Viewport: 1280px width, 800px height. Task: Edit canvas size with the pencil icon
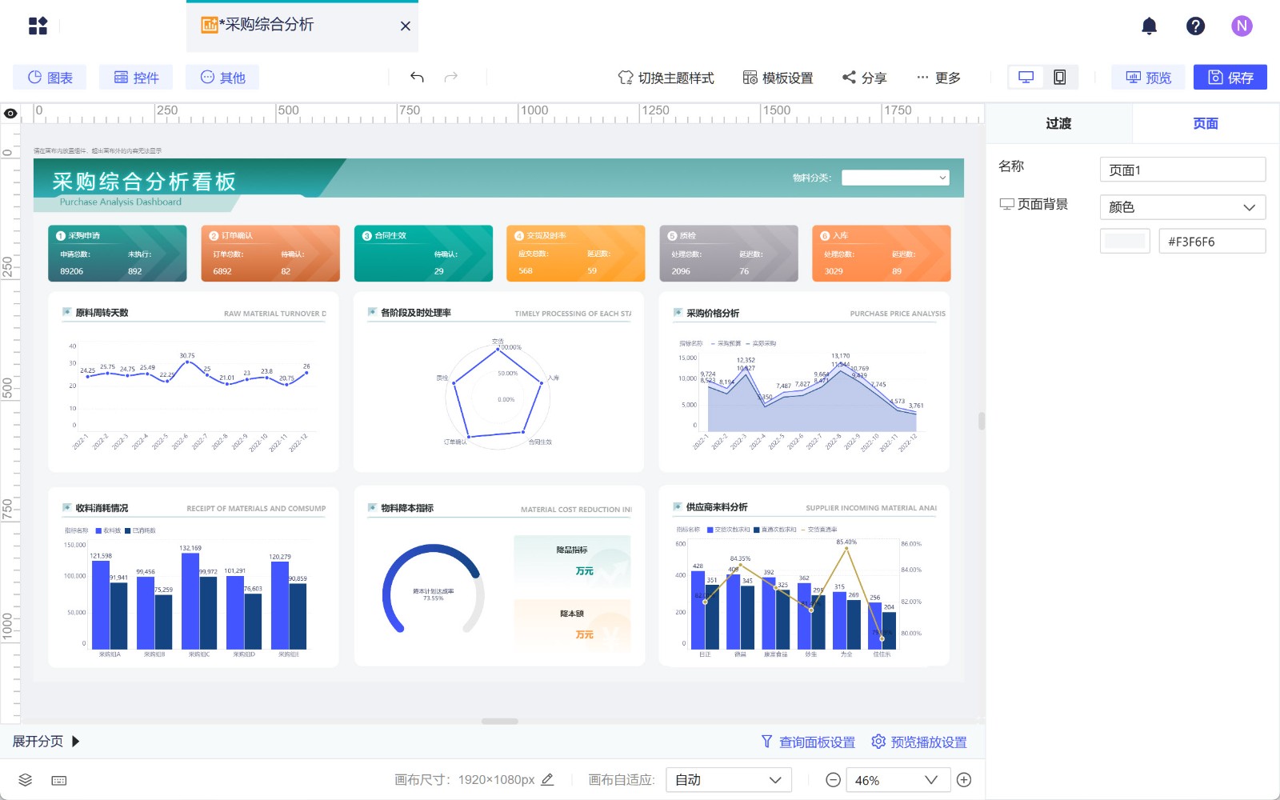(547, 779)
